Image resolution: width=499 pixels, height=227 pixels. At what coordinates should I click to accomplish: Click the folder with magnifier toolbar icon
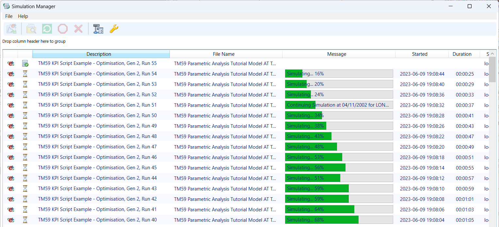click(x=31, y=29)
